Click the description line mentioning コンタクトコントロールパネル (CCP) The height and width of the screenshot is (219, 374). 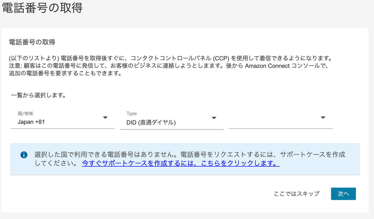(168, 58)
